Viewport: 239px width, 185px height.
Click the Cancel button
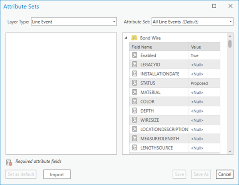pos(224,174)
